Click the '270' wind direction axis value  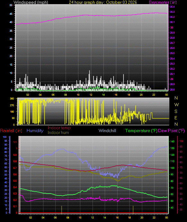click(12, 105)
